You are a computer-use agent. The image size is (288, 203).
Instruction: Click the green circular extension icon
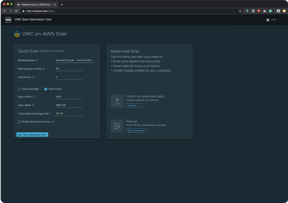coord(271,11)
